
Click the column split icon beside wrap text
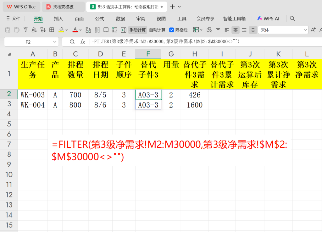[97, 30]
